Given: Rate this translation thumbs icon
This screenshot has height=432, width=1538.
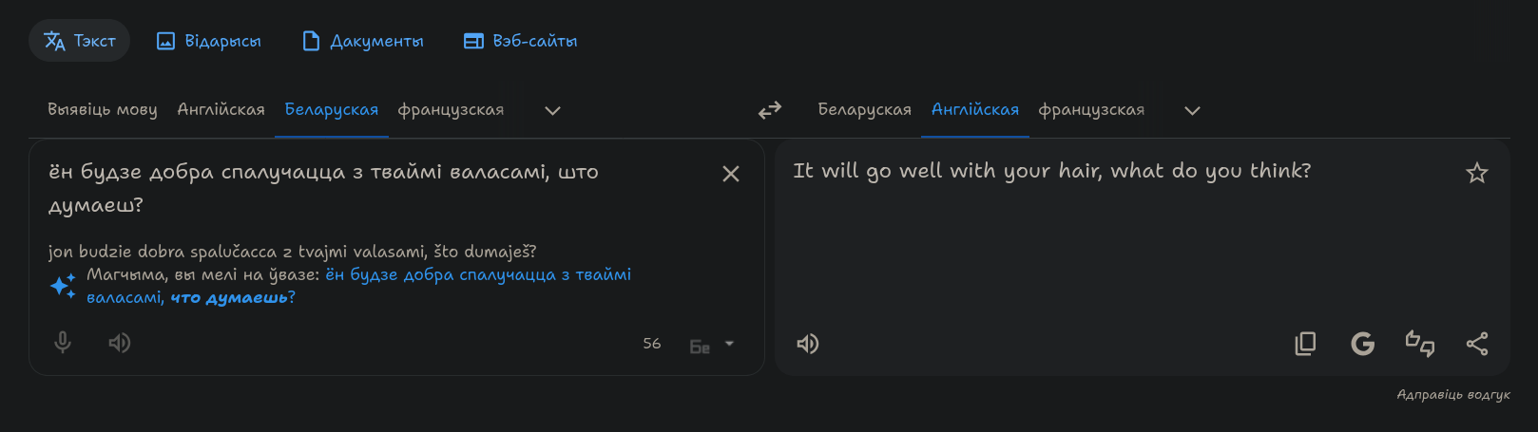Looking at the screenshot, I should click(x=1420, y=344).
